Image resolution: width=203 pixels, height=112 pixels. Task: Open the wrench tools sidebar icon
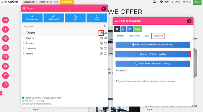pyautogui.click(x=6, y=84)
